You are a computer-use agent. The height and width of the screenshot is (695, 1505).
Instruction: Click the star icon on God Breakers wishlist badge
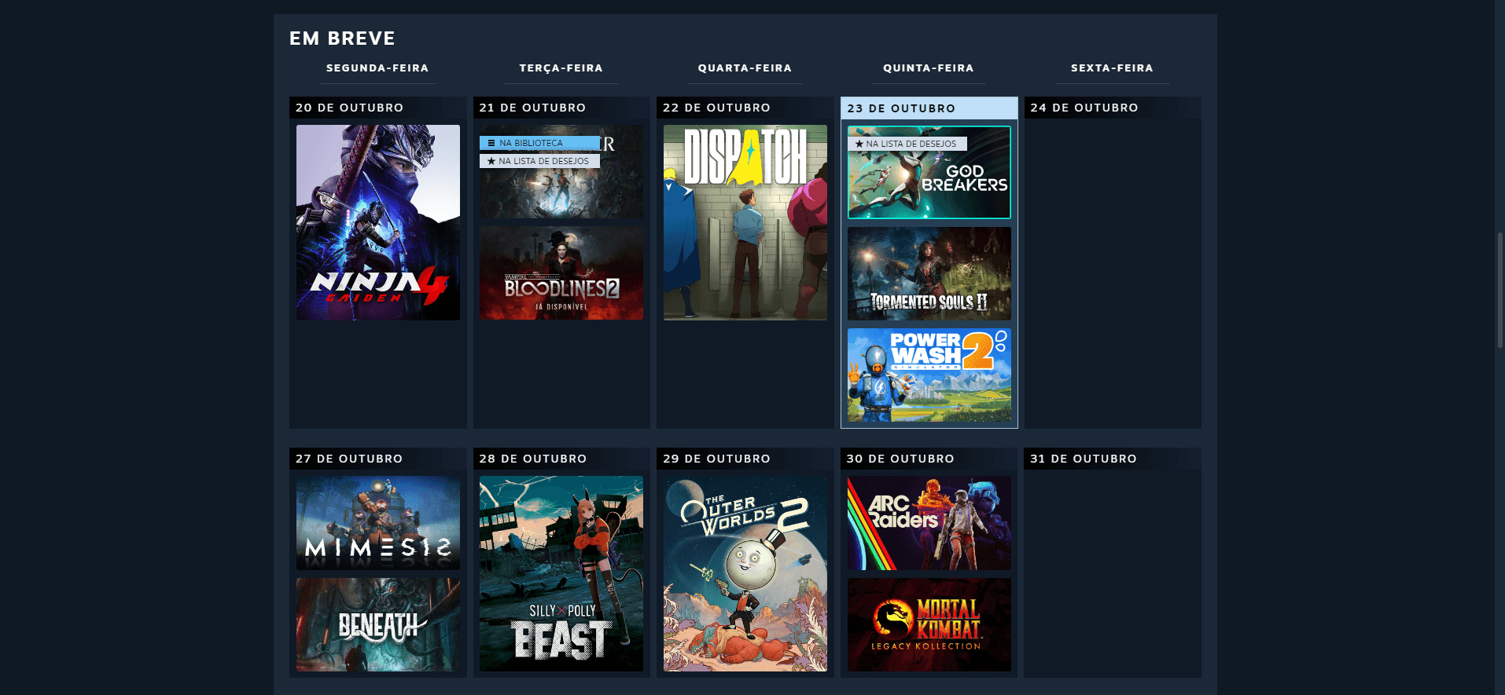859,144
